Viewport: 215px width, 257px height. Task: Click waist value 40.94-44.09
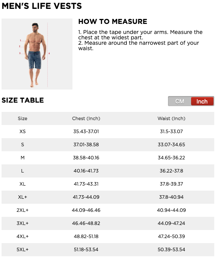[x=171, y=210]
